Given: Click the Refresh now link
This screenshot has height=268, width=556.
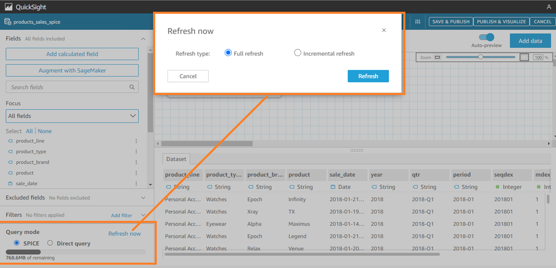Looking at the screenshot, I should (125, 233).
